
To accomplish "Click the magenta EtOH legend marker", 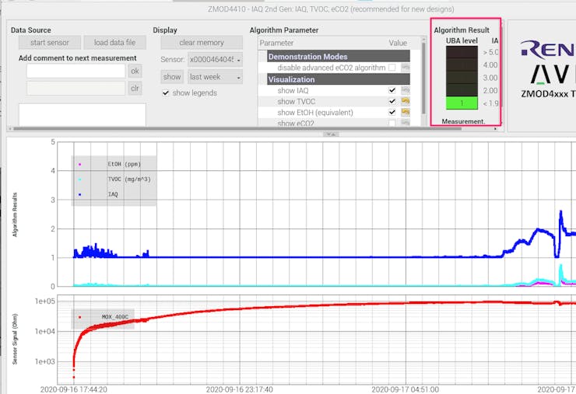I will 80,165.
